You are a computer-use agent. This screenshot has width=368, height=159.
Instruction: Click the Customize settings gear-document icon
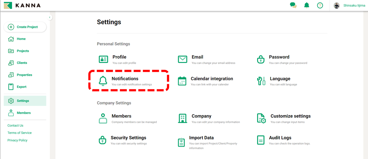[261, 118]
